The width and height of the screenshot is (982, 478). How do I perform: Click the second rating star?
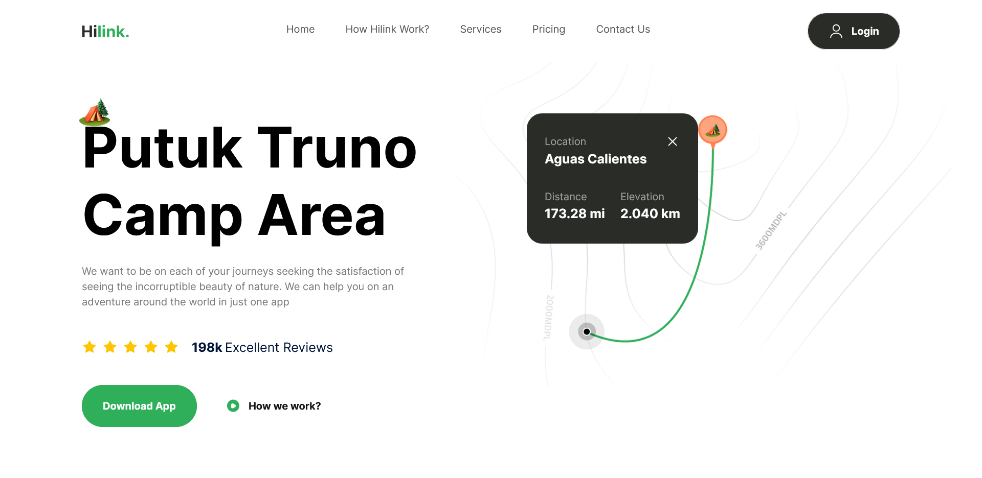[110, 347]
